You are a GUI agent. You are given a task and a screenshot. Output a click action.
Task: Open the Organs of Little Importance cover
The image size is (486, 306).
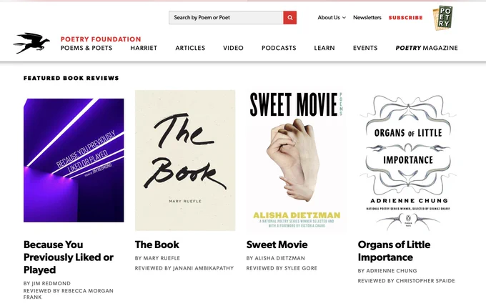tap(408, 162)
